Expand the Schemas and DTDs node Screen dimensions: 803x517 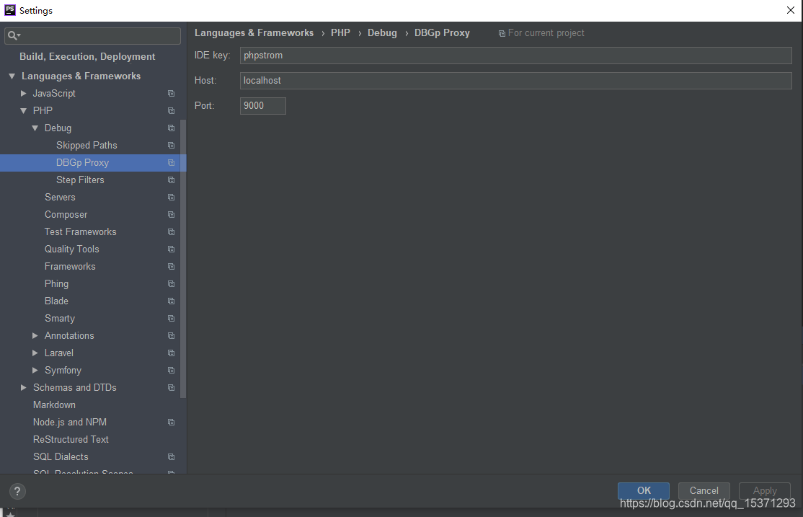24,387
